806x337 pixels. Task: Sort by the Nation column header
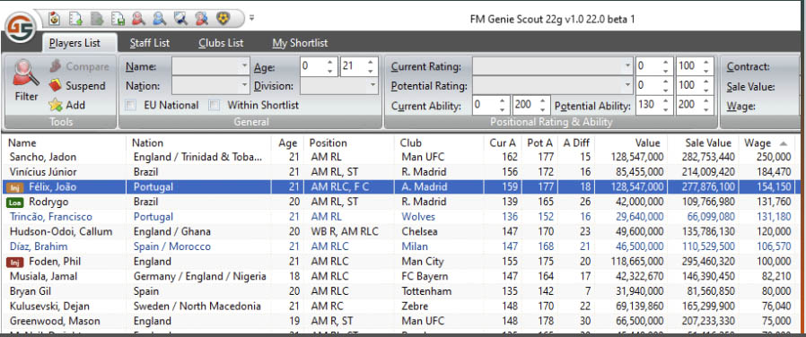click(198, 143)
